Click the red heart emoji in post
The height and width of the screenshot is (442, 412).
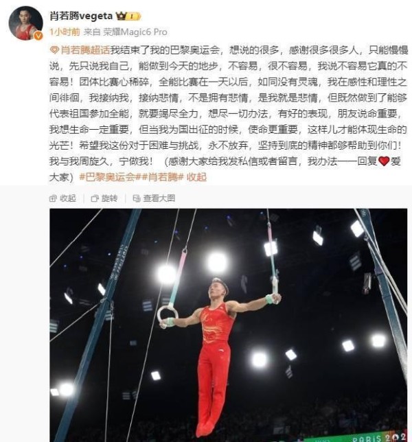pos(384,161)
